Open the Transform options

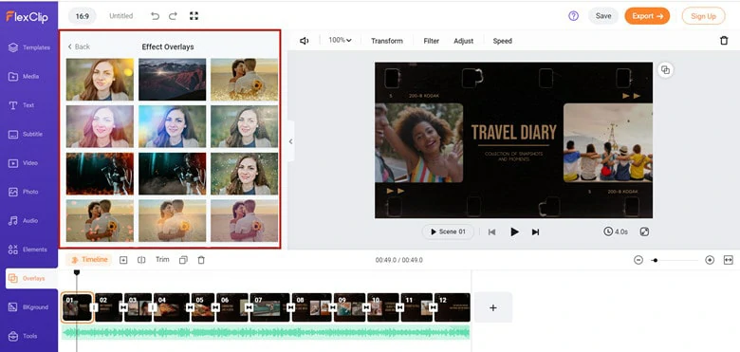(387, 41)
